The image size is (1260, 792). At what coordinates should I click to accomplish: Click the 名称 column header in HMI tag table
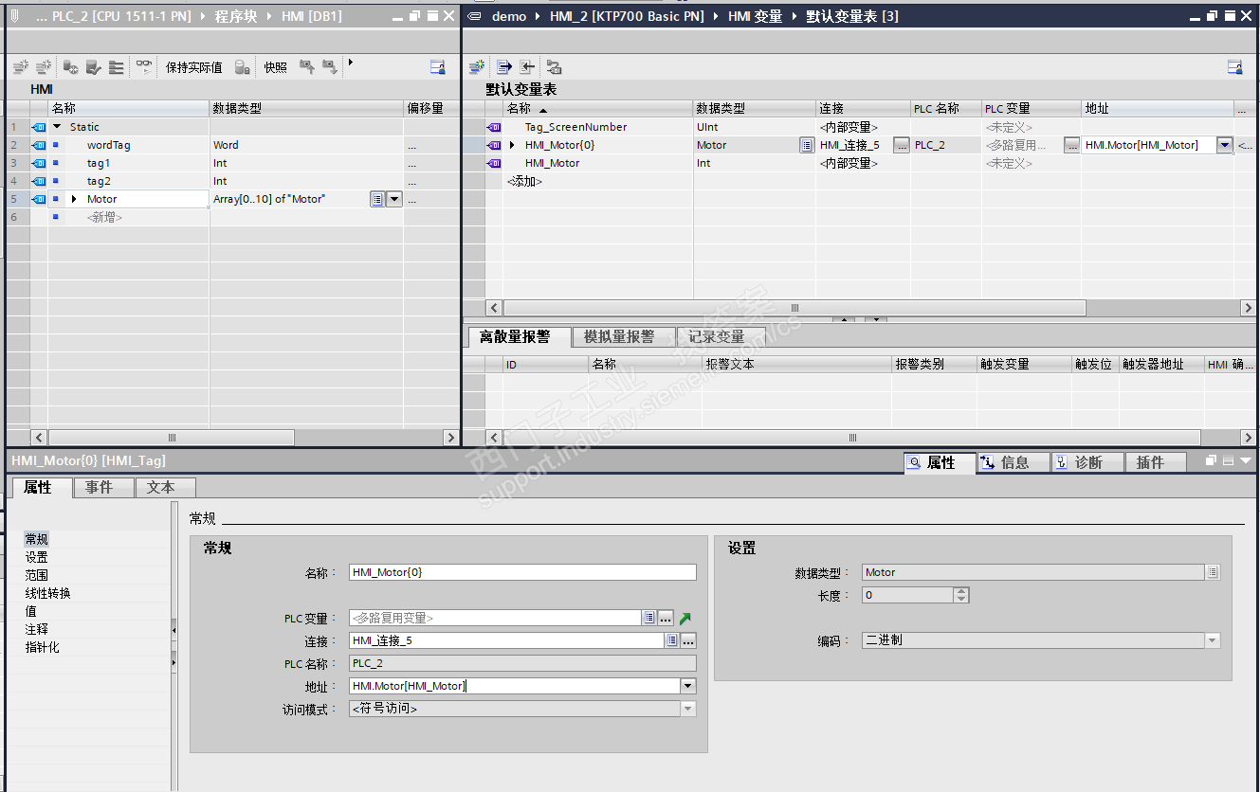click(597, 109)
